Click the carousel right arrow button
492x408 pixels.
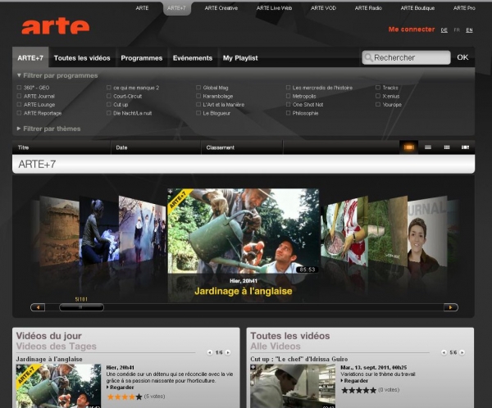[451, 307]
